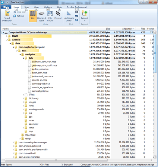The height and width of the screenshot is (167, 158).
Task: Collapse the com.mapfactor.navigator folder
Action: coord(13,47)
